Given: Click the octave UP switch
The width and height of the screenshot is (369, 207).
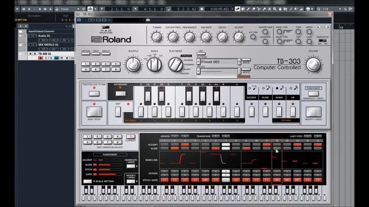Looking at the screenshot, I should (x=293, y=112).
